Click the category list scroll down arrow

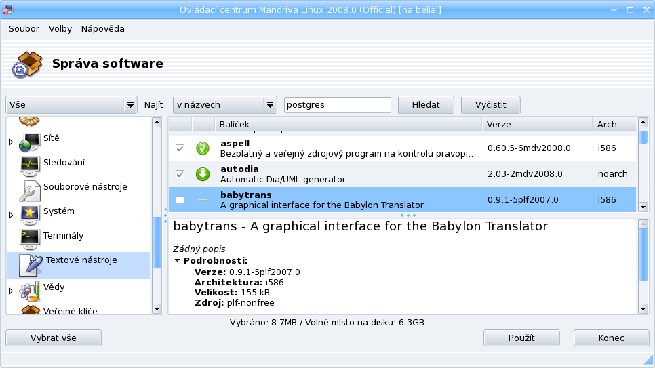pyautogui.click(x=157, y=309)
